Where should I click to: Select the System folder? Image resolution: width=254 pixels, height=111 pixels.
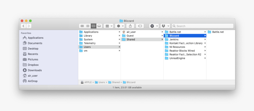[100, 39]
